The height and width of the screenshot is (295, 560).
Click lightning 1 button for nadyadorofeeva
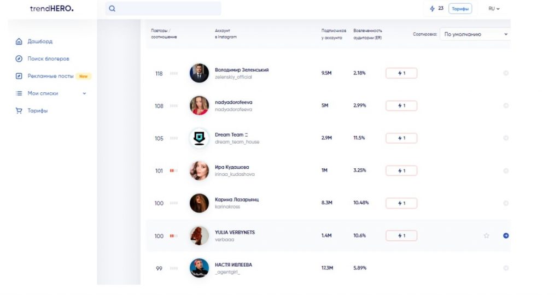[x=401, y=105]
